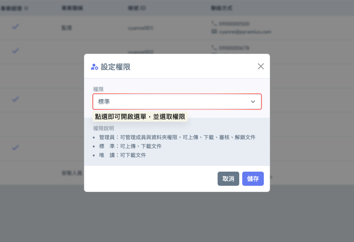
Task: Toggle the lowest project manager checkmark in the table
Action: click(x=15, y=147)
